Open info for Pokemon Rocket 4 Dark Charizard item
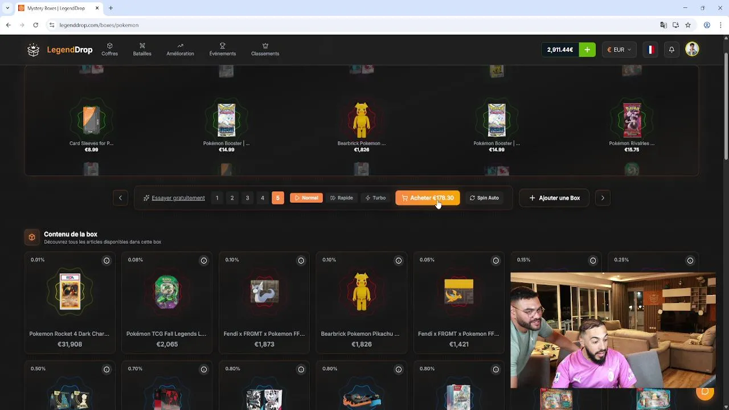 pyautogui.click(x=107, y=261)
